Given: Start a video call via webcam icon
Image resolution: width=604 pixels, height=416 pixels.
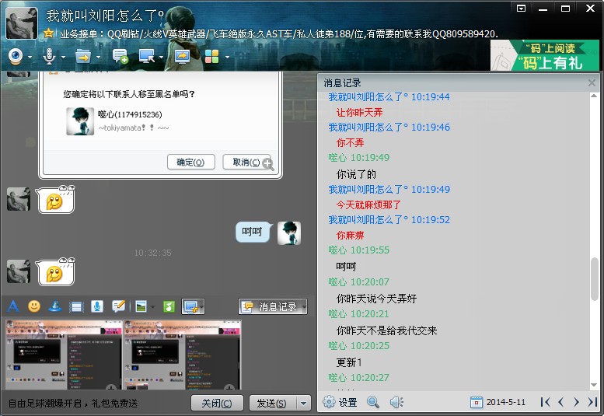Looking at the screenshot, I should 16,56.
